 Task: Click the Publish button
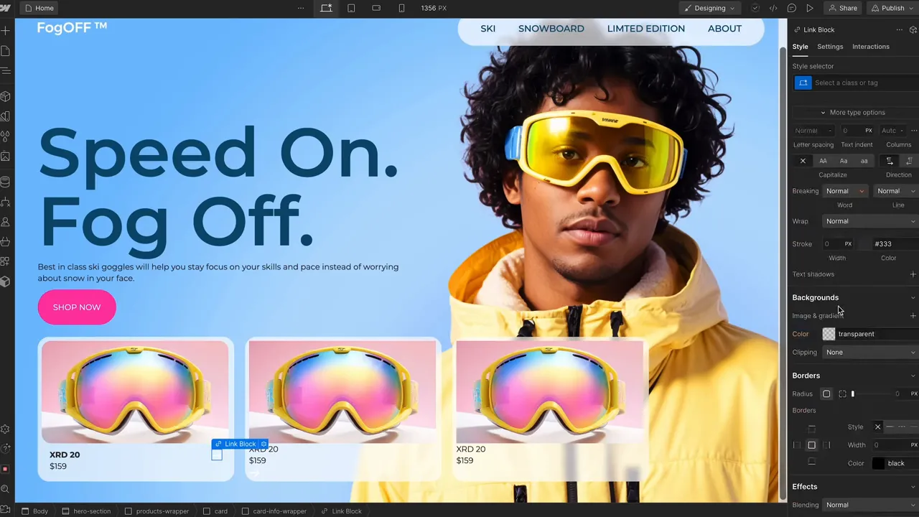tap(893, 8)
